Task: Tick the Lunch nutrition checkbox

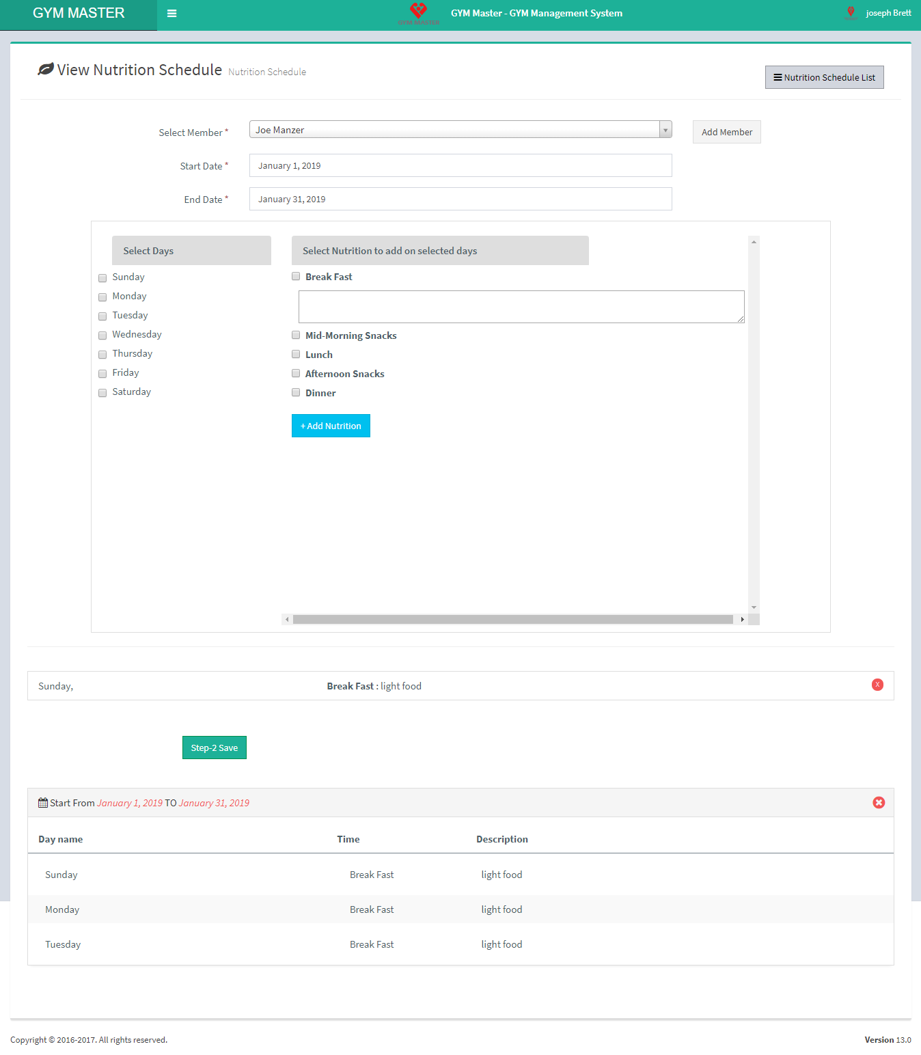Action: (x=296, y=354)
